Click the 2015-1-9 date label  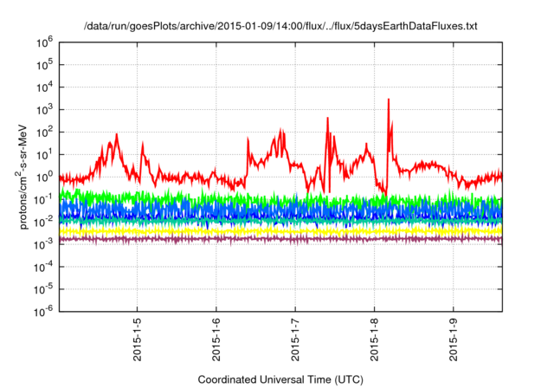click(454, 339)
